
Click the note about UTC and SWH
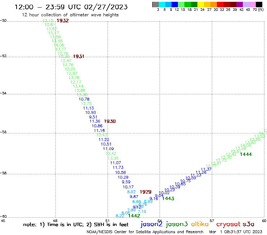pyautogui.click(x=76, y=225)
